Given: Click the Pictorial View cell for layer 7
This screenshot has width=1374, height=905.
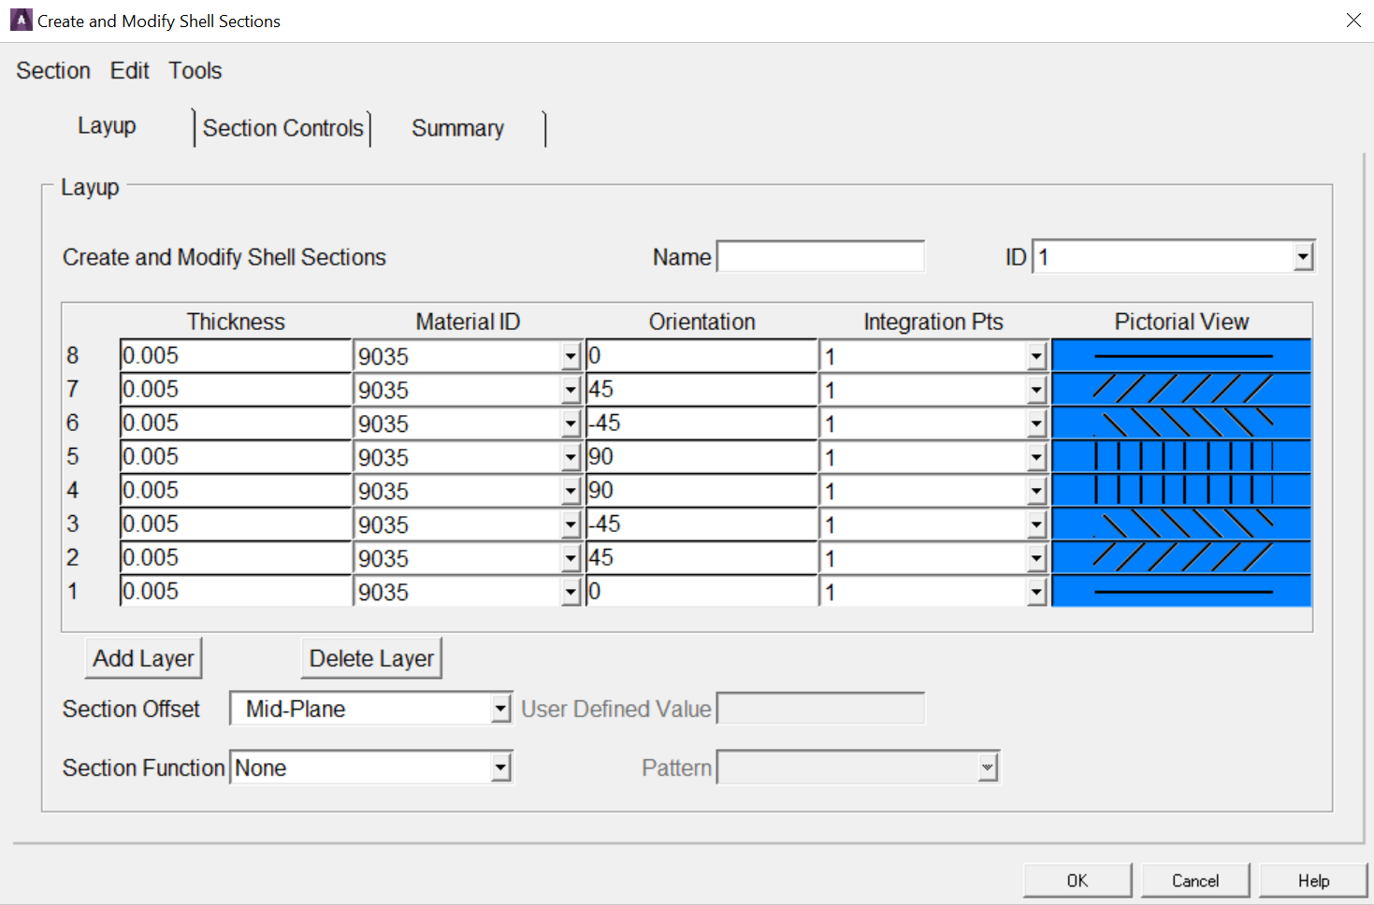Looking at the screenshot, I should 1180,388.
